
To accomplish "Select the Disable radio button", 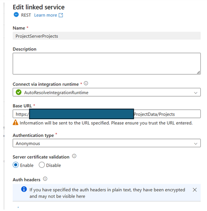I will coord(42,165).
